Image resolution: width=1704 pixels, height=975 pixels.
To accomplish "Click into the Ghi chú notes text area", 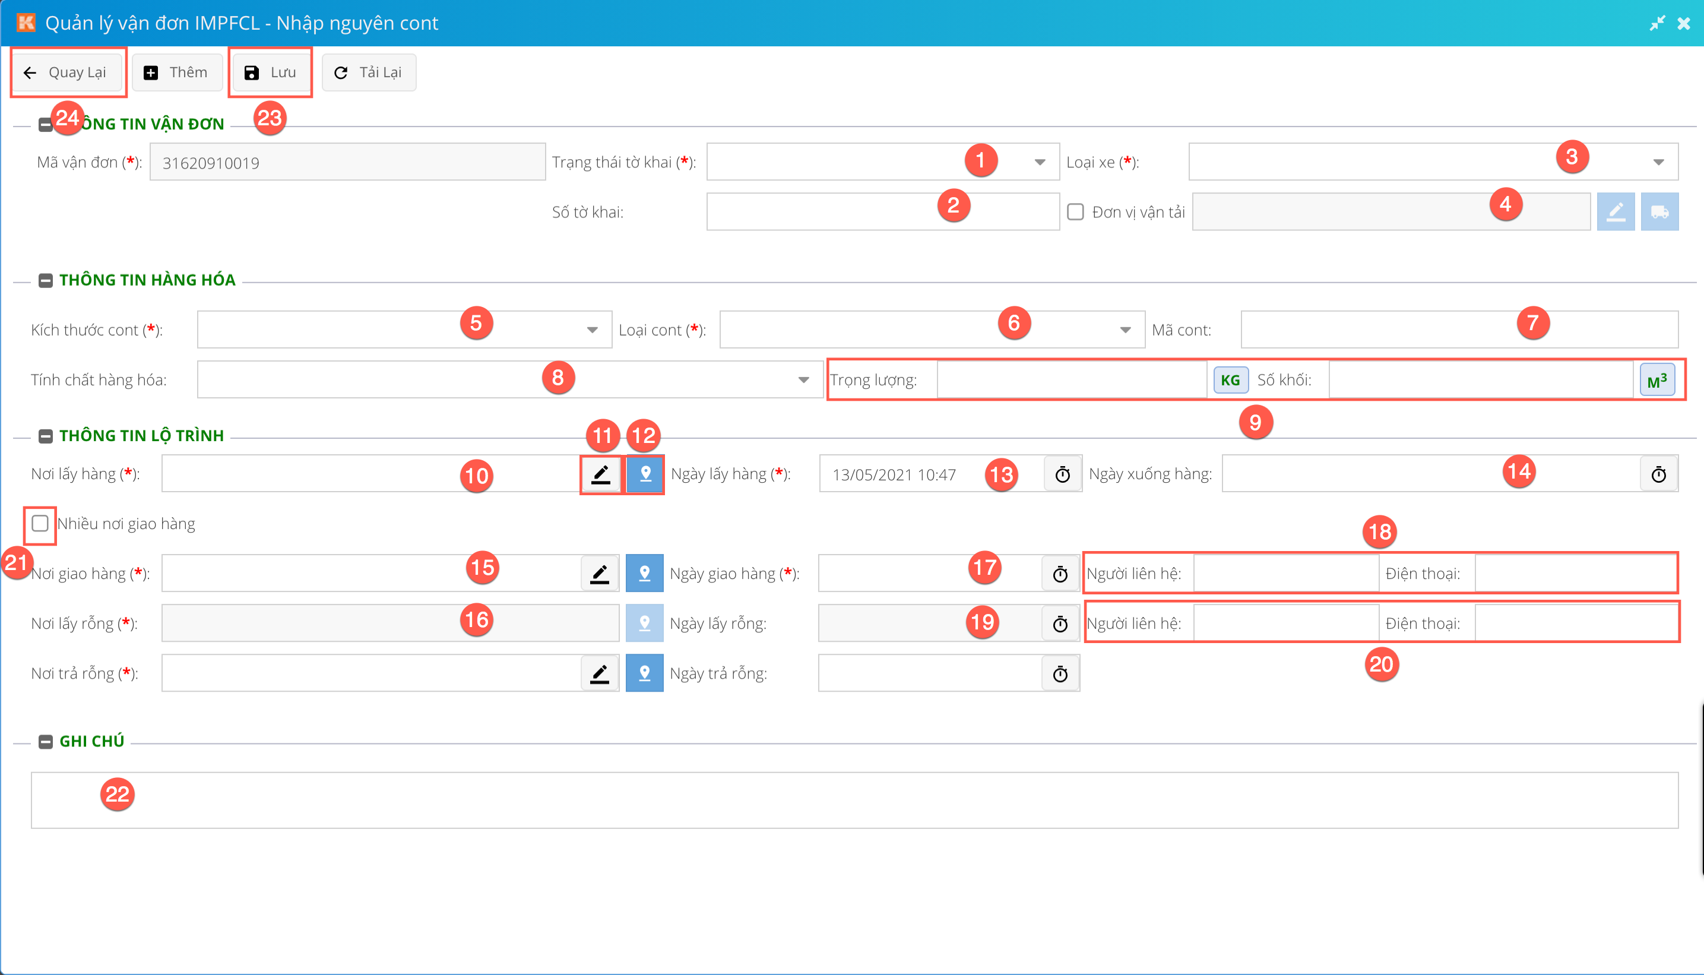I will 854,800.
